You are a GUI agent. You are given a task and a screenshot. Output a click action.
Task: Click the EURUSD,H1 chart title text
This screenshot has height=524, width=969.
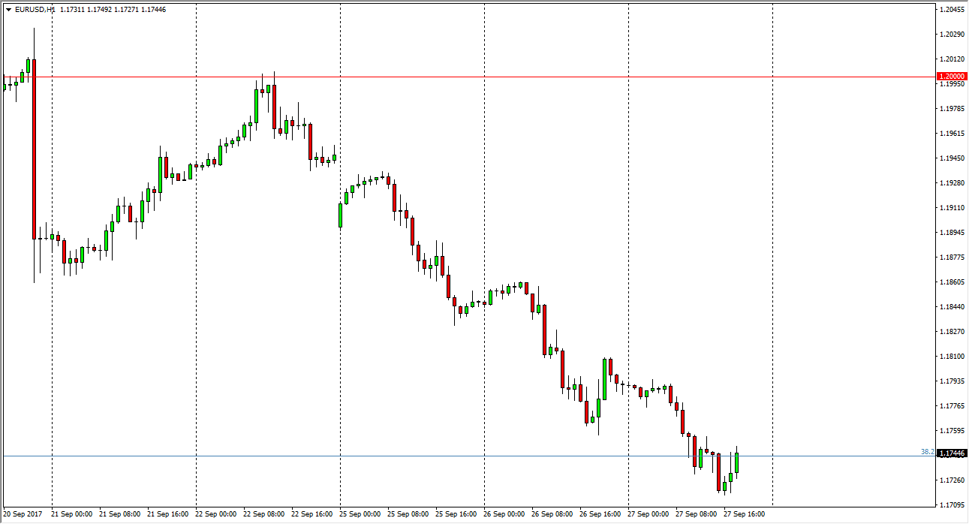click(35, 10)
